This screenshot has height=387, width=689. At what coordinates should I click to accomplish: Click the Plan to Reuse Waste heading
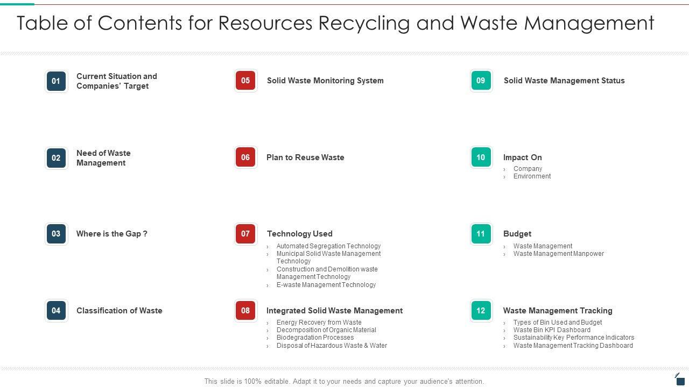click(305, 157)
